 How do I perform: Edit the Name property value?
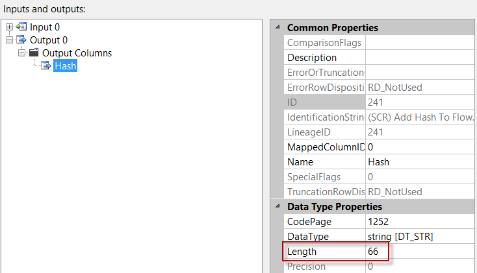[x=419, y=162]
